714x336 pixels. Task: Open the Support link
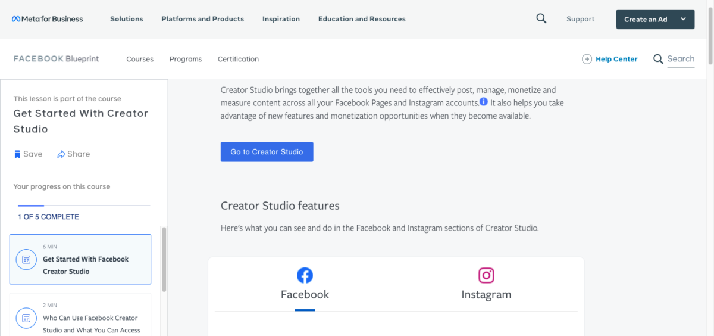click(x=580, y=19)
